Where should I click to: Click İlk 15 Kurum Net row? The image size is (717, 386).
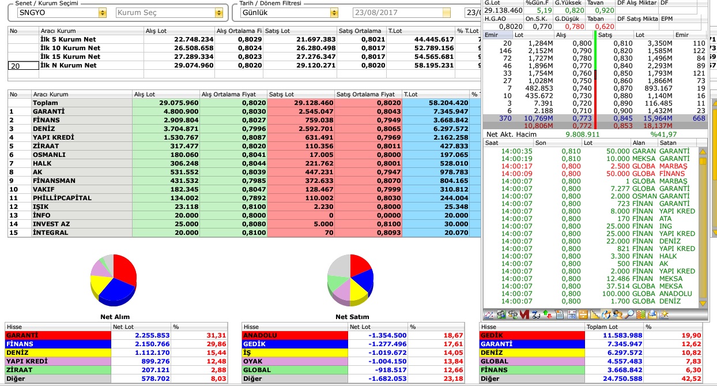pyautogui.click(x=244, y=57)
